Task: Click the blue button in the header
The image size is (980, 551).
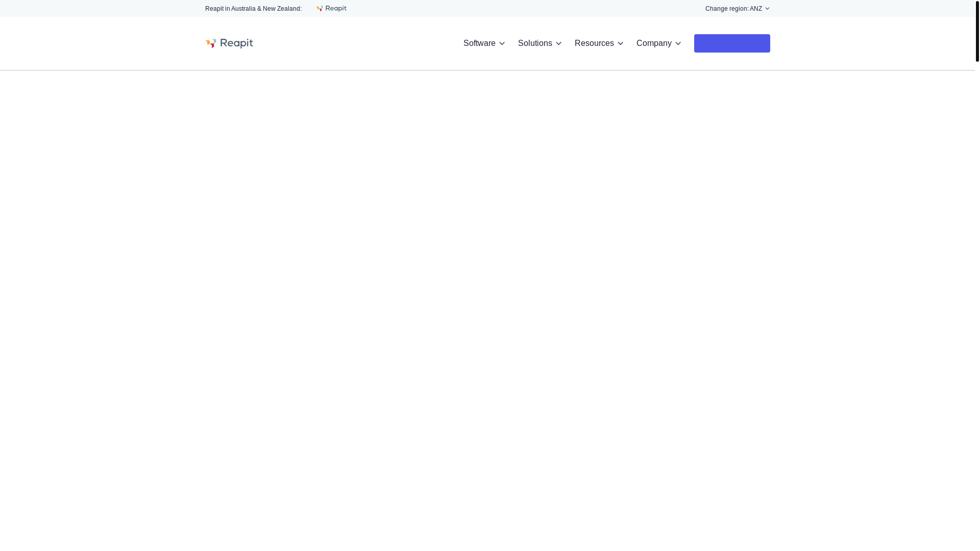Action: tap(732, 43)
